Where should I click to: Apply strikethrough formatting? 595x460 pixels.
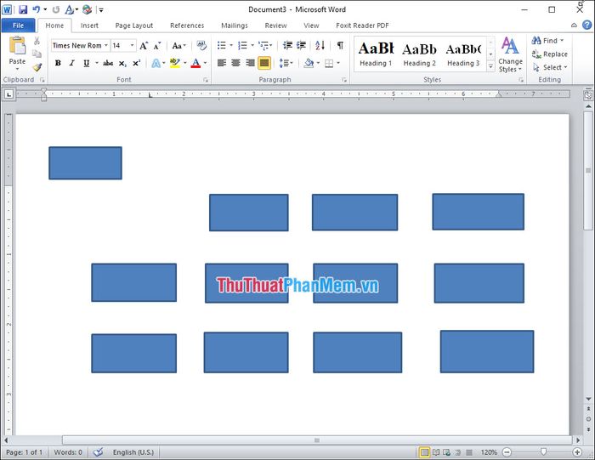point(108,63)
